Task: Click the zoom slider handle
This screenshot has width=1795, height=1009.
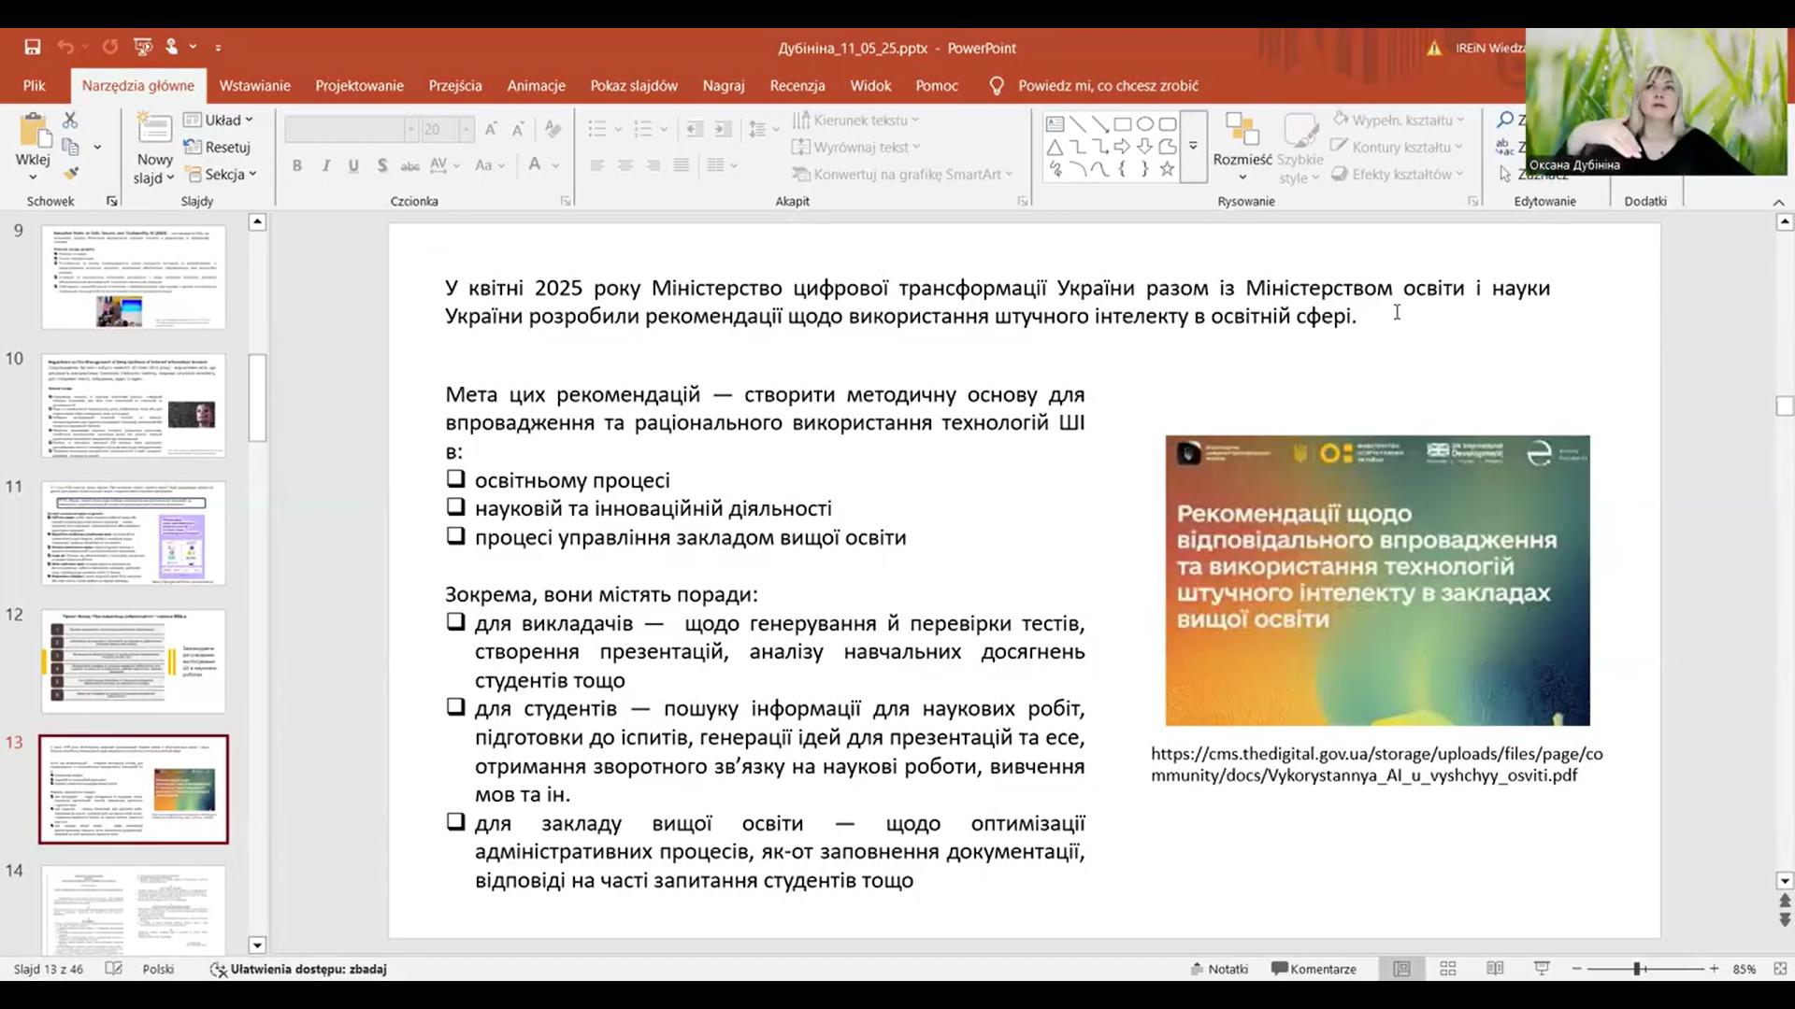Action: point(1638,969)
